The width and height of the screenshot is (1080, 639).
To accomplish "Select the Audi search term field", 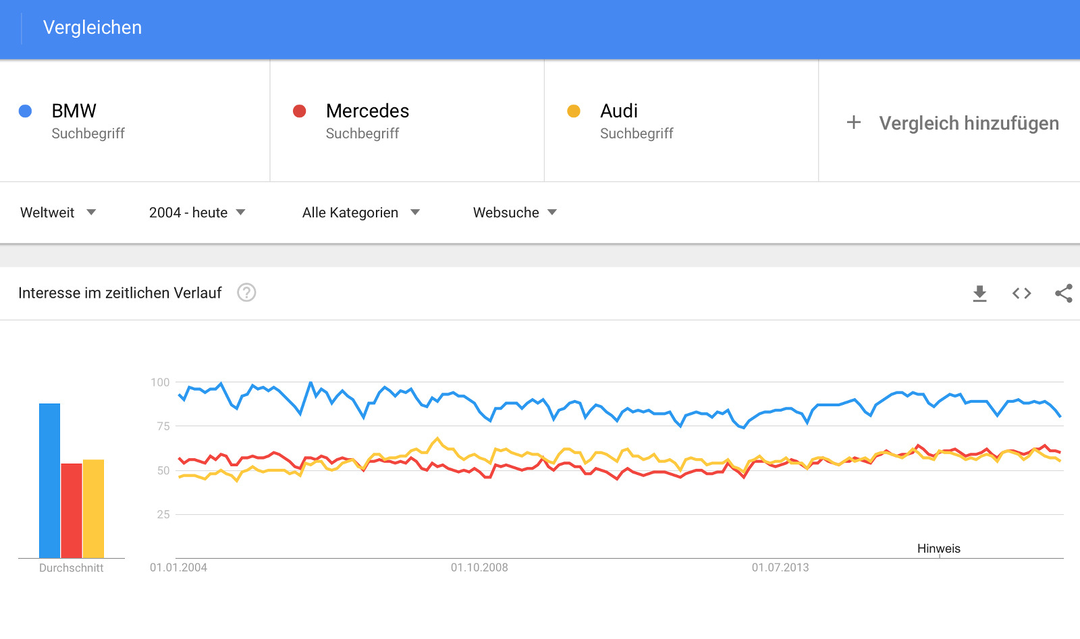I will point(619,111).
